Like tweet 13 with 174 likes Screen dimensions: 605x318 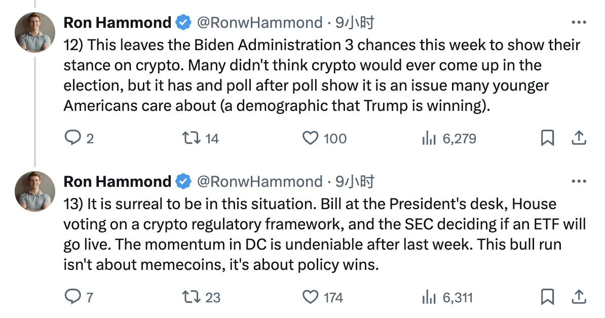click(x=310, y=297)
